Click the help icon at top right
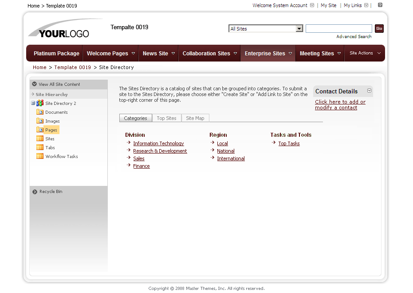413x293 pixels. (380, 5)
